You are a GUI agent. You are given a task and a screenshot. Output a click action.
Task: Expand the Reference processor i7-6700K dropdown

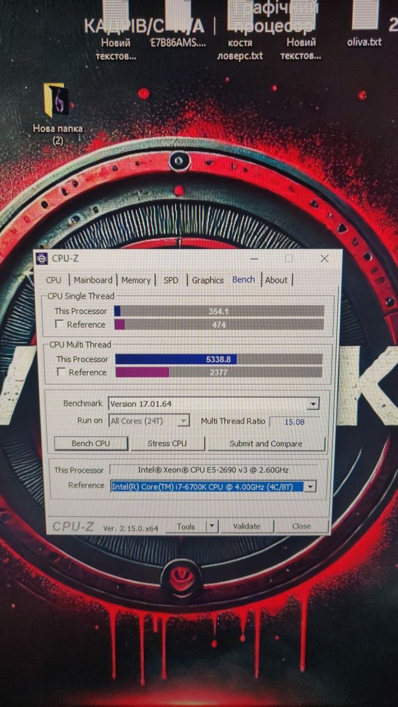tap(310, 487)
